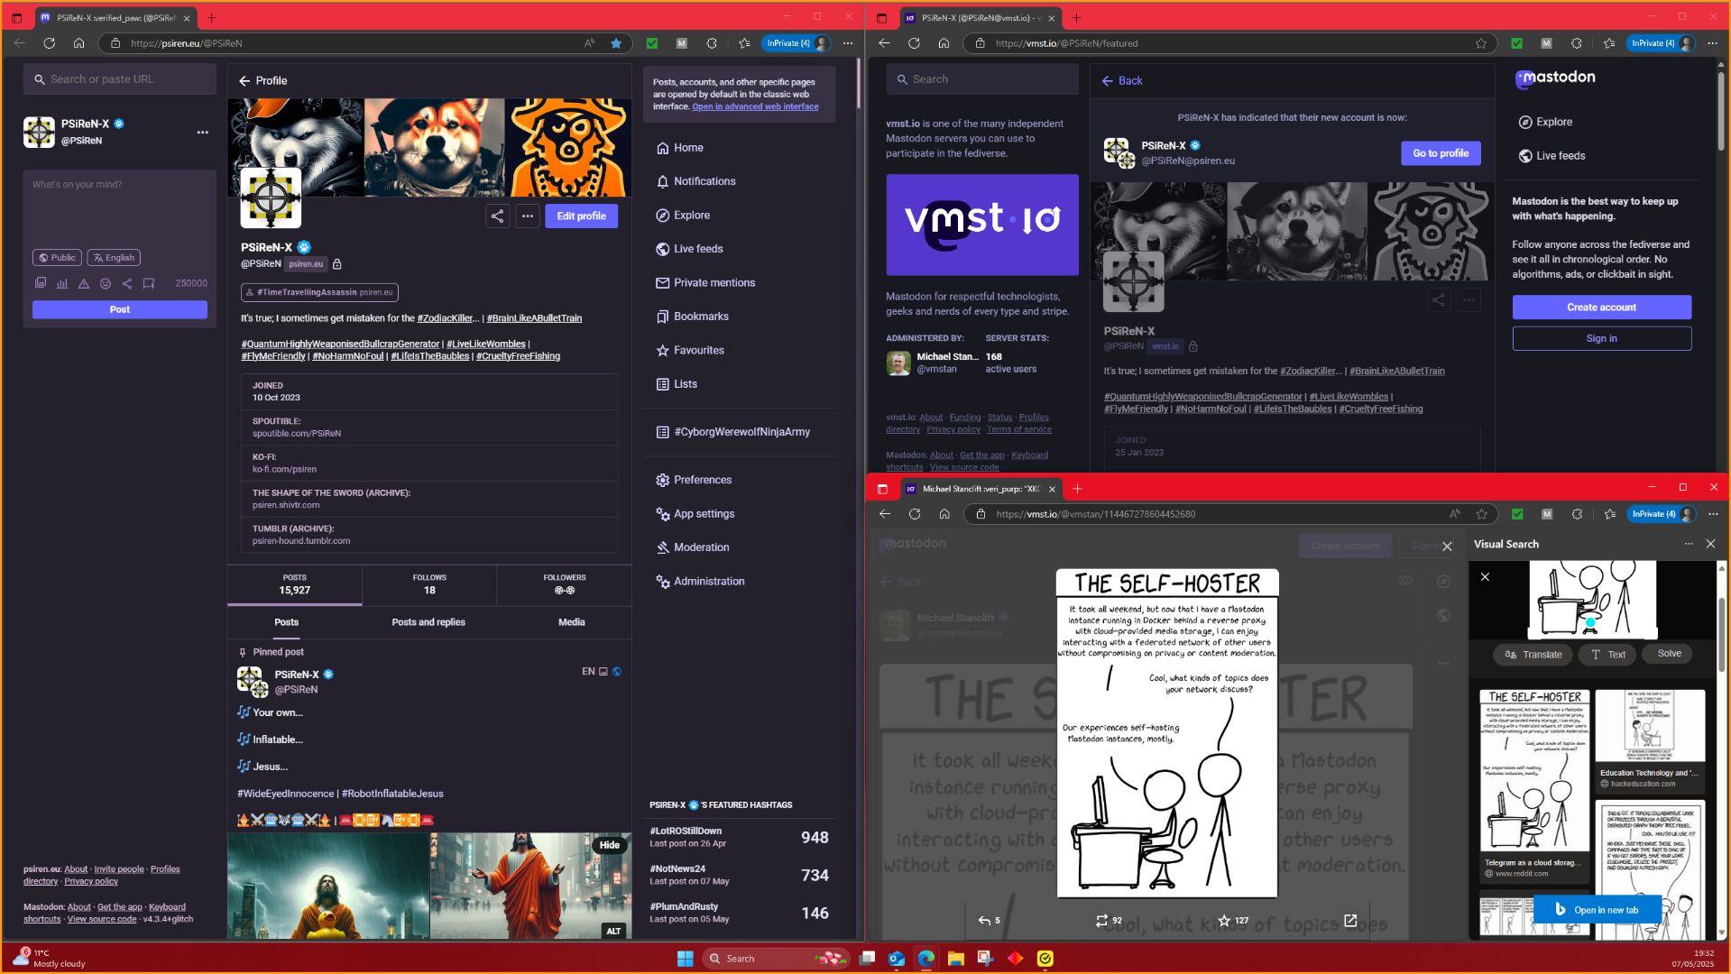The height and width of the screenshot is (974, 1731).
Task: Choose Solve in Visual Search
Action: click(x=1669, y=654)
